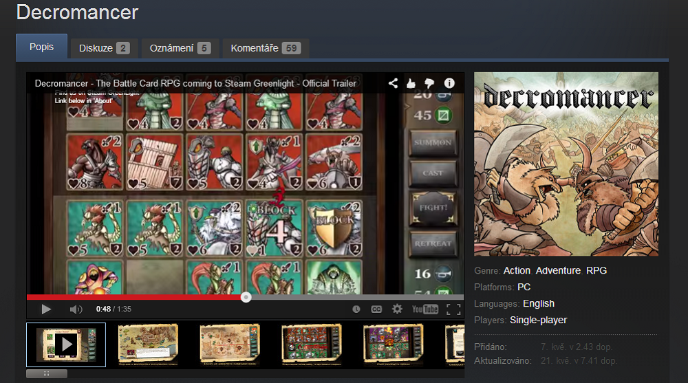Click the Přidáno date text
688x383 pixels.
click(576, 347)
